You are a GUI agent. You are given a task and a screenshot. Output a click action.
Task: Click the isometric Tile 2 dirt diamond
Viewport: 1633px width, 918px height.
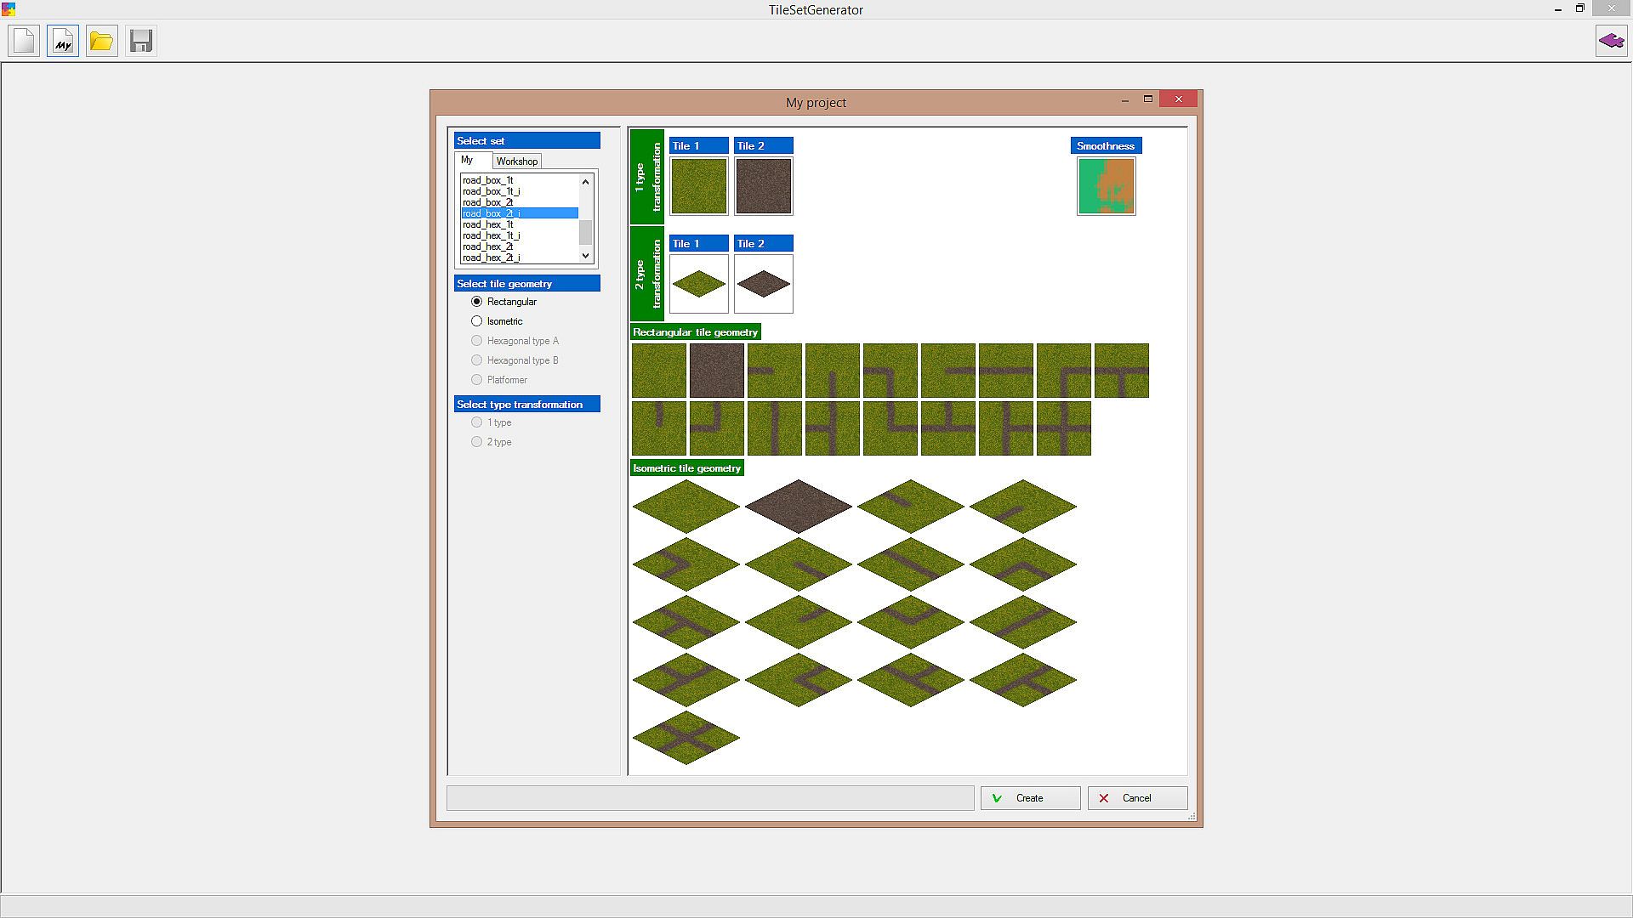[764, 284]
